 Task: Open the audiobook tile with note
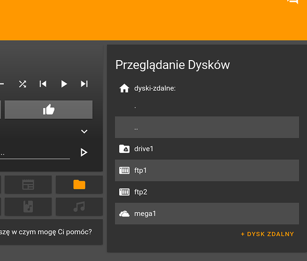point(28,207)
